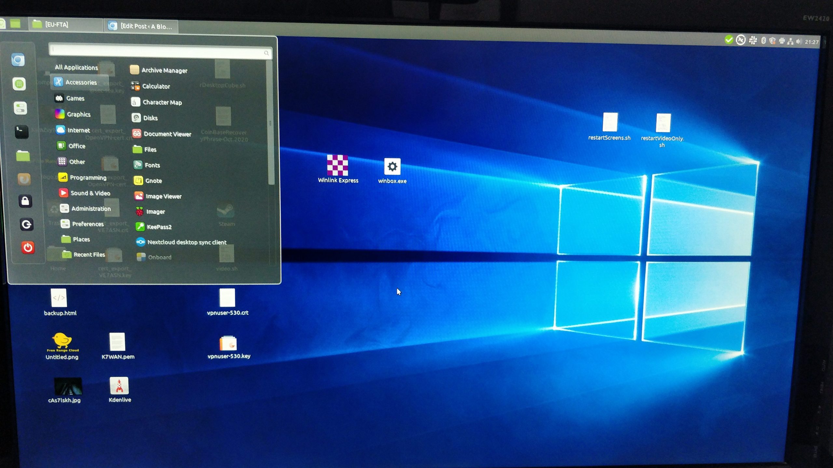This screenshot has height=468, width=833.
Task: Open the Kdenlive desktop launcher
Action: coord(119,390)
